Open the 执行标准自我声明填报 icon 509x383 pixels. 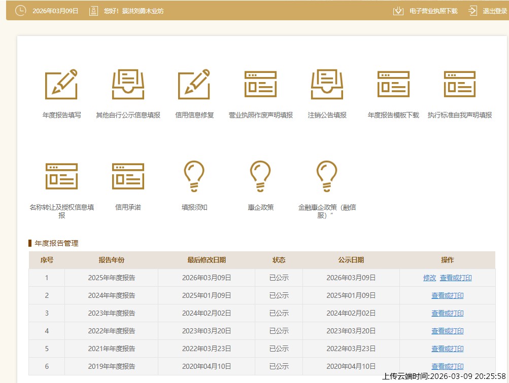459,85
